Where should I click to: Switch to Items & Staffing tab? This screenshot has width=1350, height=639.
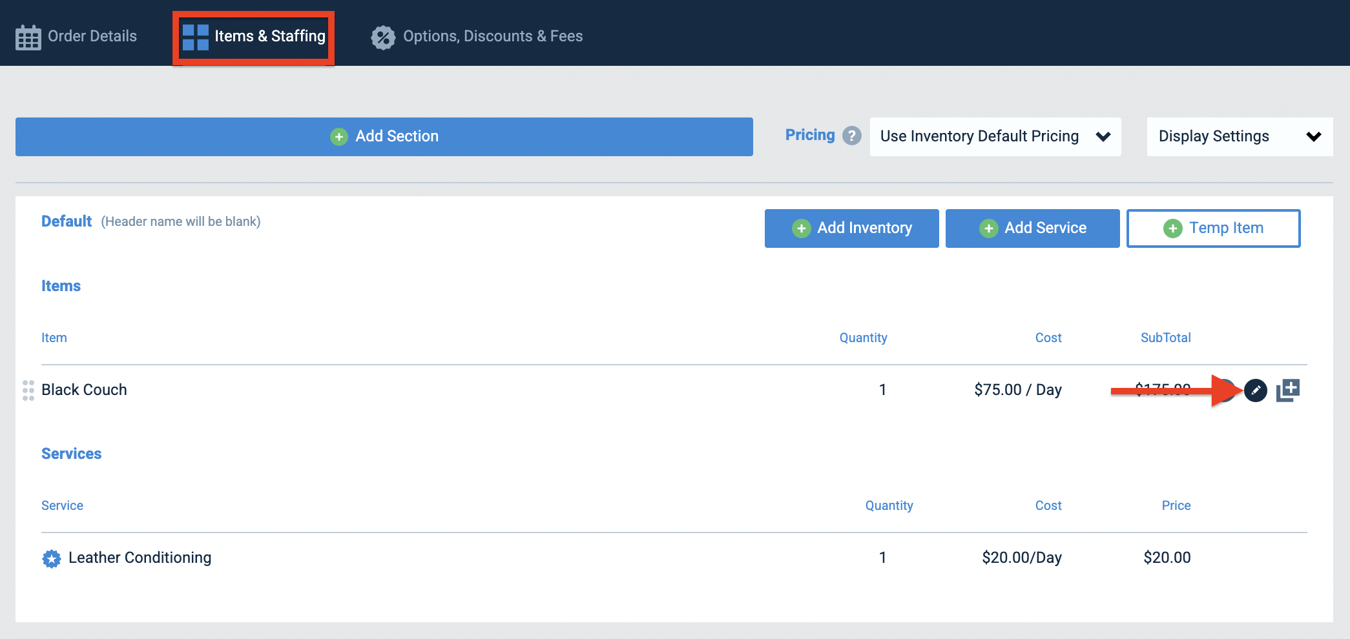tap(254, 37)
